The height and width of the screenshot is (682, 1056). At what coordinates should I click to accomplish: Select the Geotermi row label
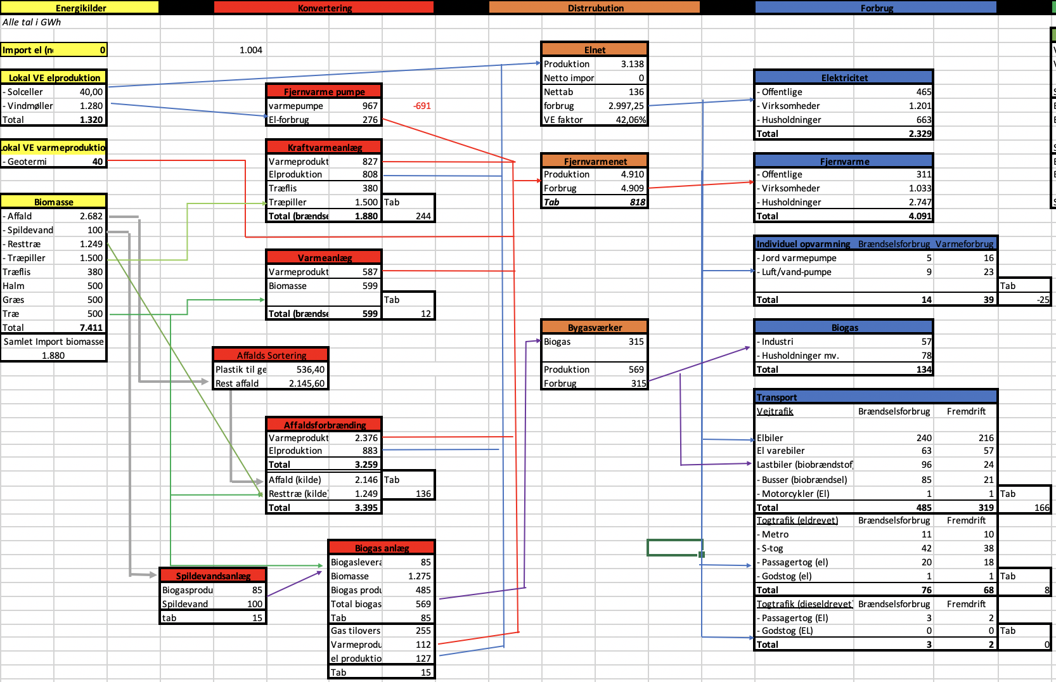pyautogui.click(x=25, y=162)
